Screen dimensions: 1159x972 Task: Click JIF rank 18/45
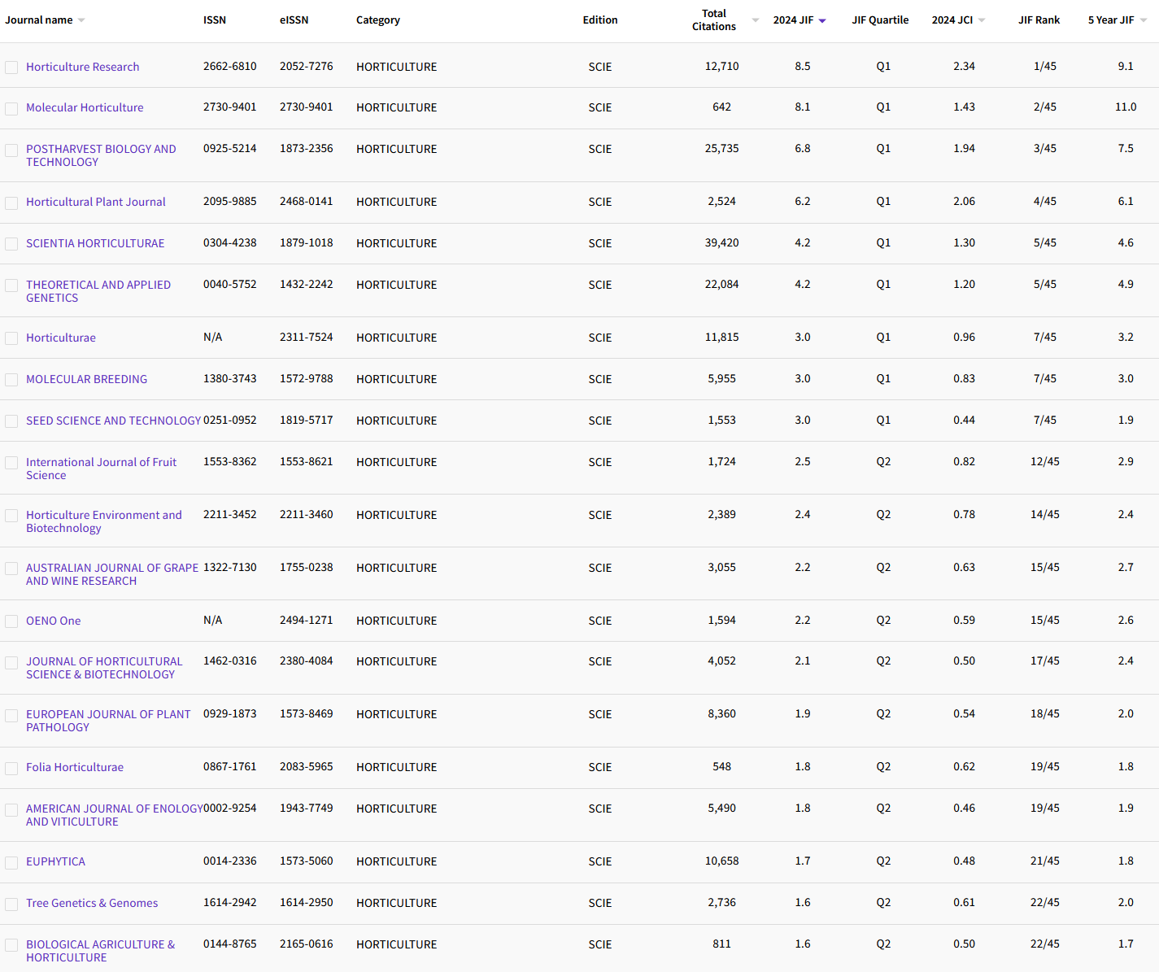(x=1045, y=714)
